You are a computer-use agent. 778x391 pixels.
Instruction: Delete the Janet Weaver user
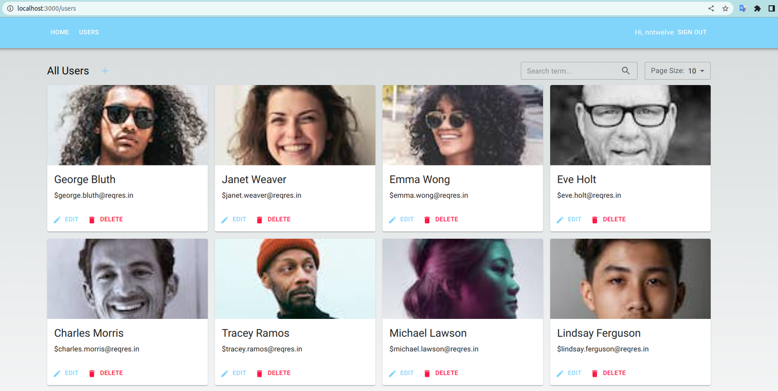coord(273,220)
